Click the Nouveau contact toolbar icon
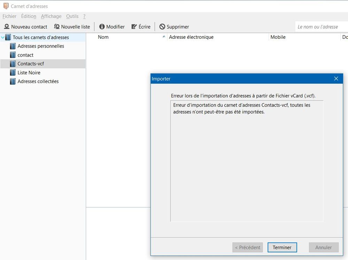This screenshot has width=348, height=260. (x=7, y=27)
